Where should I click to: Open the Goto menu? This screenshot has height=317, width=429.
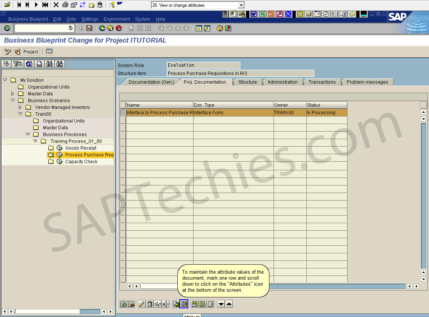71,19
